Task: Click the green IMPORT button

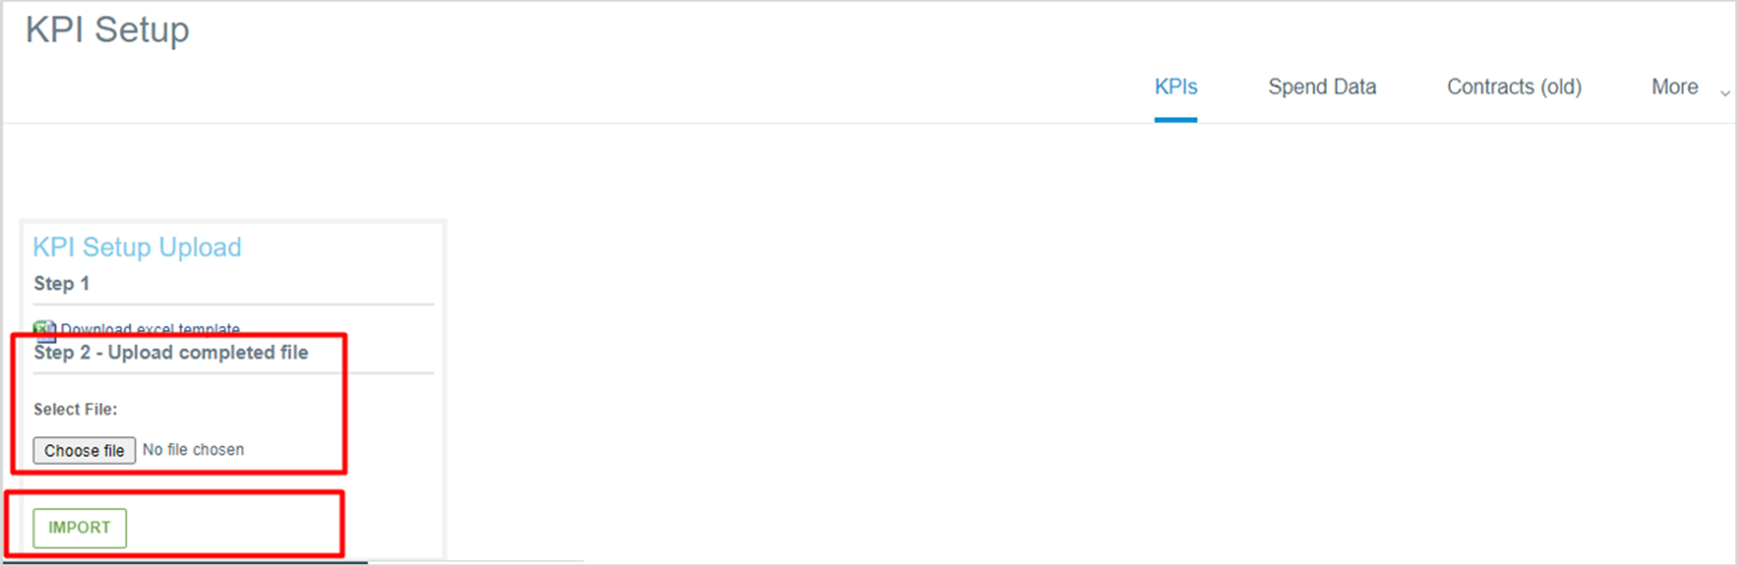Action: point(79,527)
